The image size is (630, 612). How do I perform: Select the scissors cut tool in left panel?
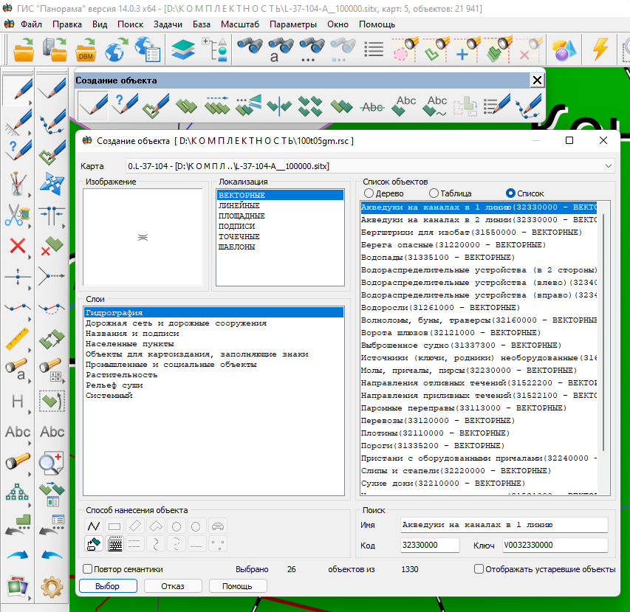point(16,214)
